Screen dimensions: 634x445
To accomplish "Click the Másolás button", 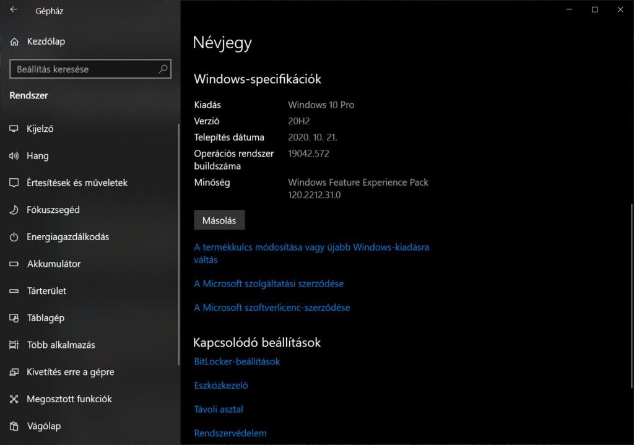I will [219, 220].
